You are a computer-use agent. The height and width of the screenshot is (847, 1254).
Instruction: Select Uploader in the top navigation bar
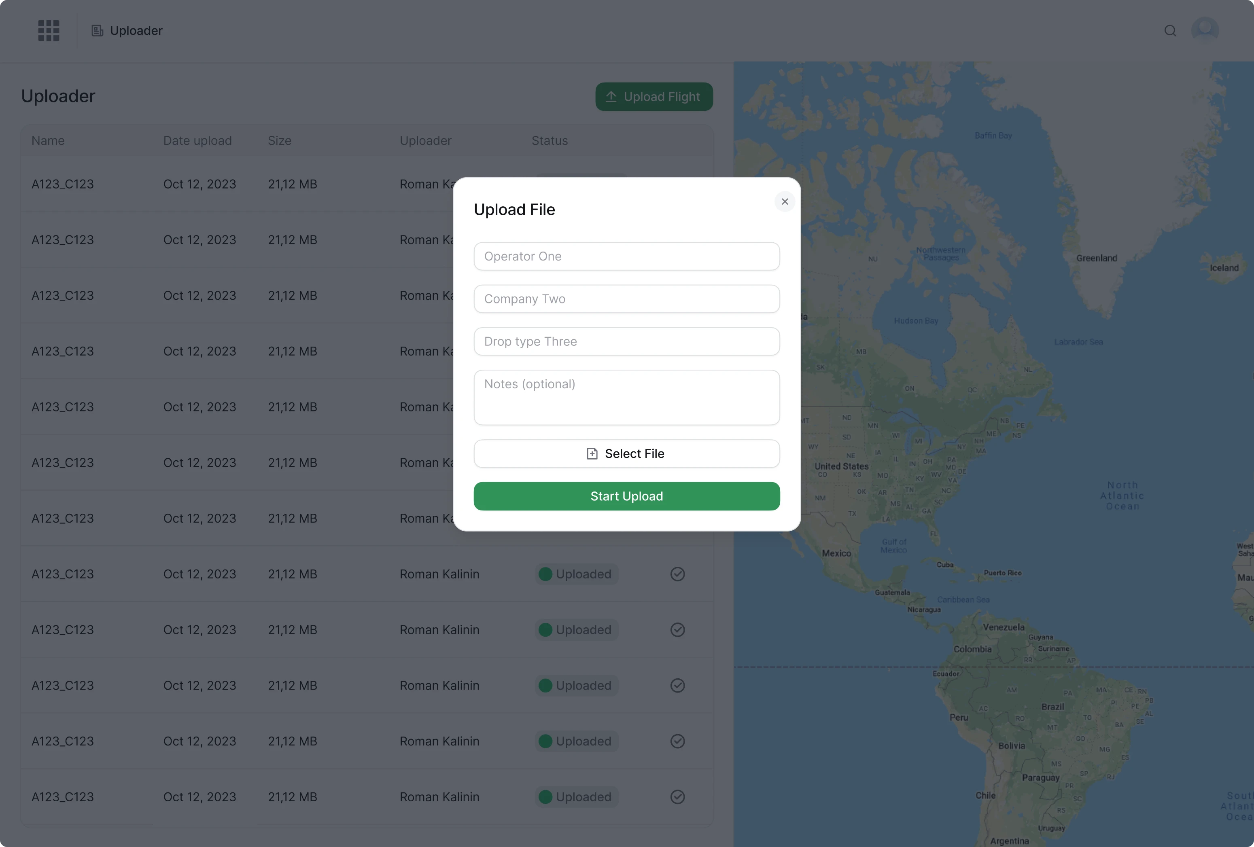[x=136, y=30]
